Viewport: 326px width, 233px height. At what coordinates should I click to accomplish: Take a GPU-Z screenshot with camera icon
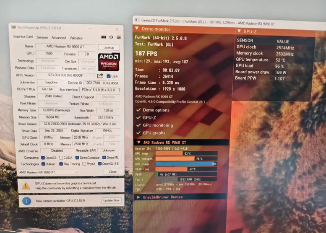pyautogui.click(x=104, y=37)
